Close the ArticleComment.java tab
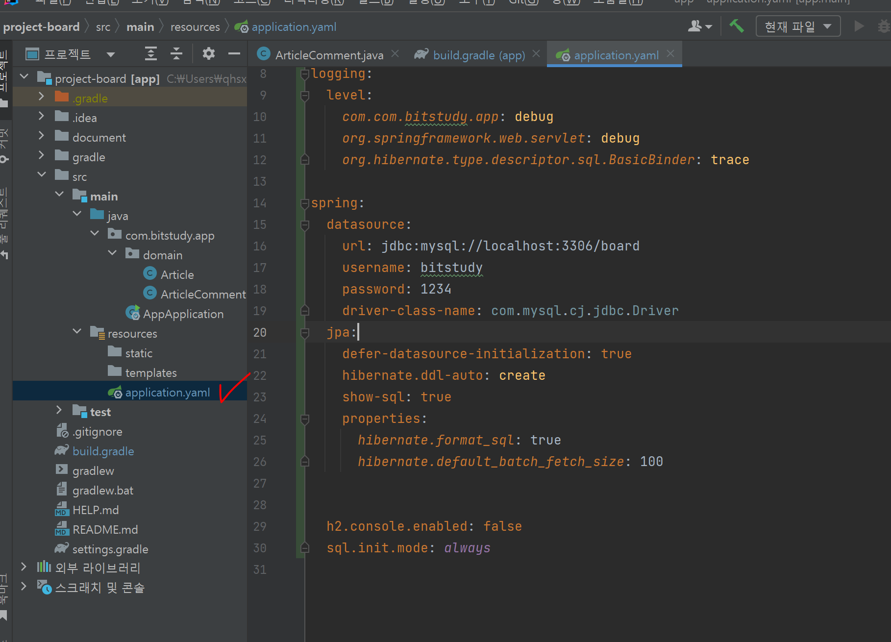Image resolution: width=891 pixels, height=642 pixels. (395, 54)
